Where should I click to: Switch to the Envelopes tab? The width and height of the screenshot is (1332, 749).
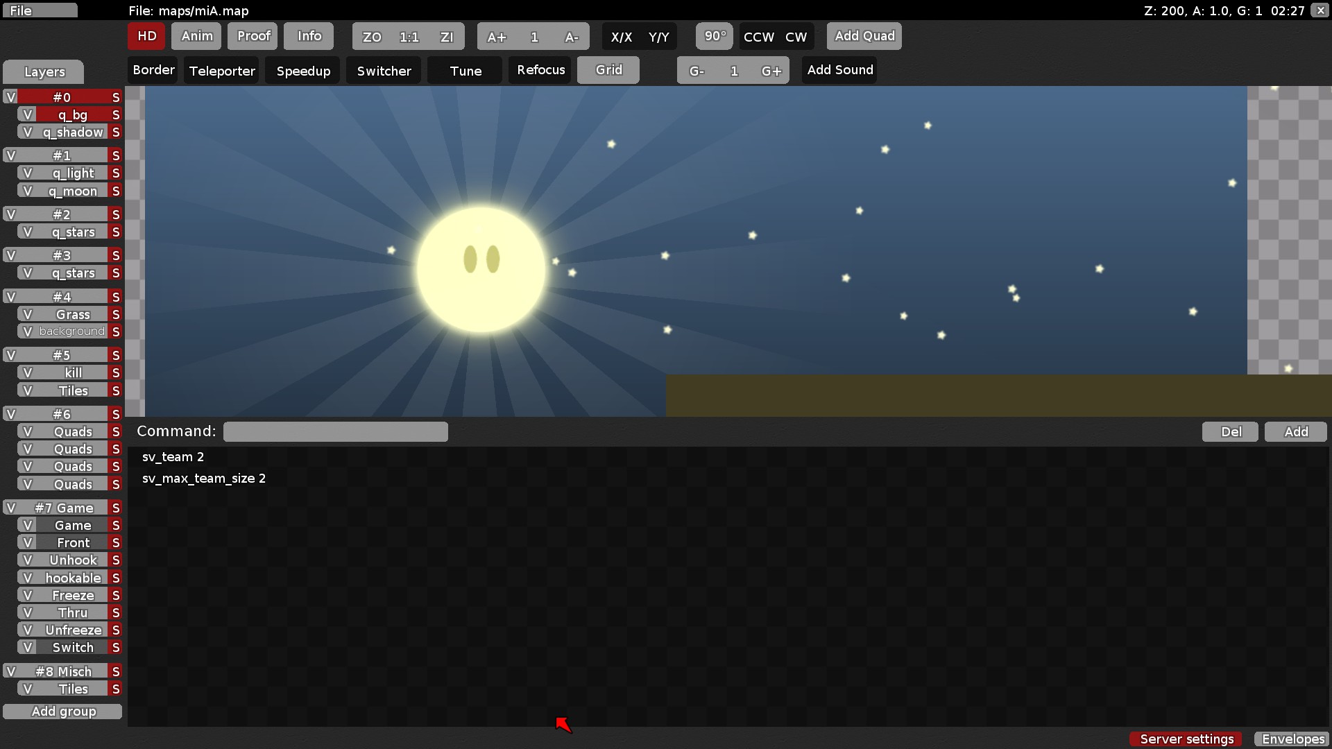pos(1292,739)
